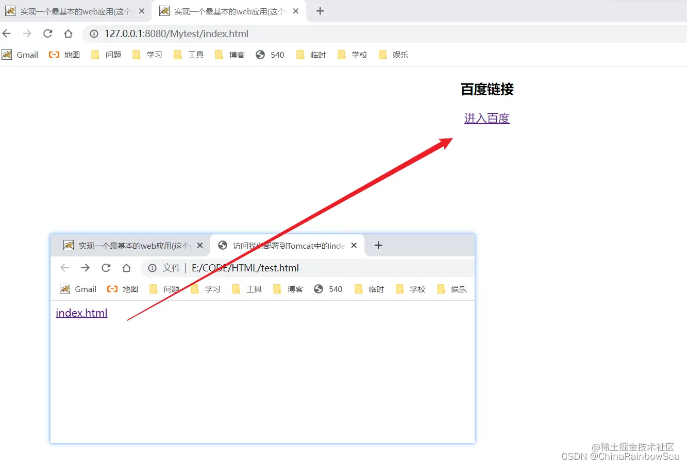The width and height of the screenshot is (687, 465).
Task: Open 540 bookmark in inset window
Action: pos(328,289)
